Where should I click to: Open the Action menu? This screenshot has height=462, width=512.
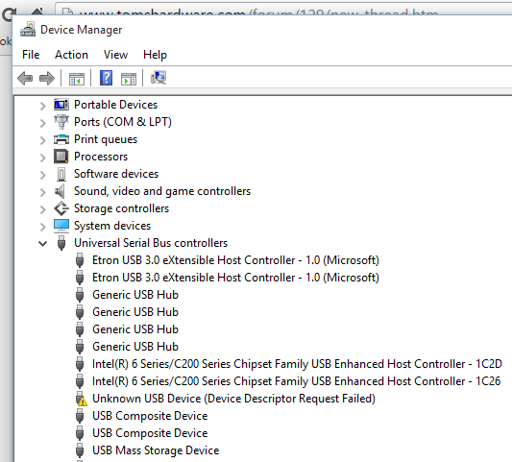(71, 55)
